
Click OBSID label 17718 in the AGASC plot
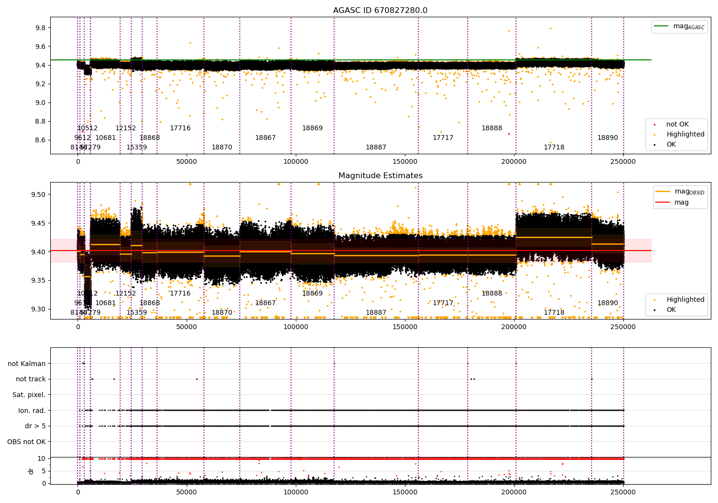(554, 148)
